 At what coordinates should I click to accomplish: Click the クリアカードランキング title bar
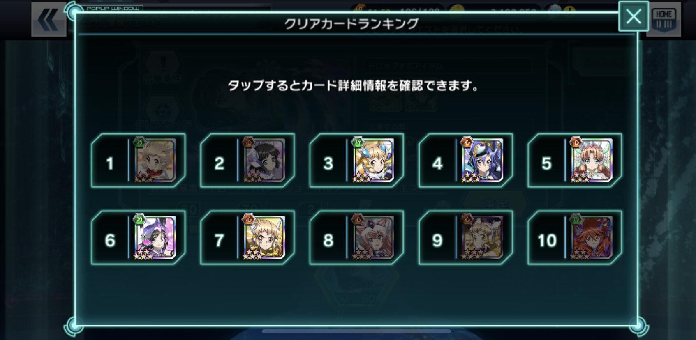coord(351,23)
